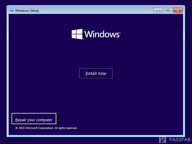Click the Windows Setup title text
192x144 pixels.
pyautogui.click(x=28, y=10)
